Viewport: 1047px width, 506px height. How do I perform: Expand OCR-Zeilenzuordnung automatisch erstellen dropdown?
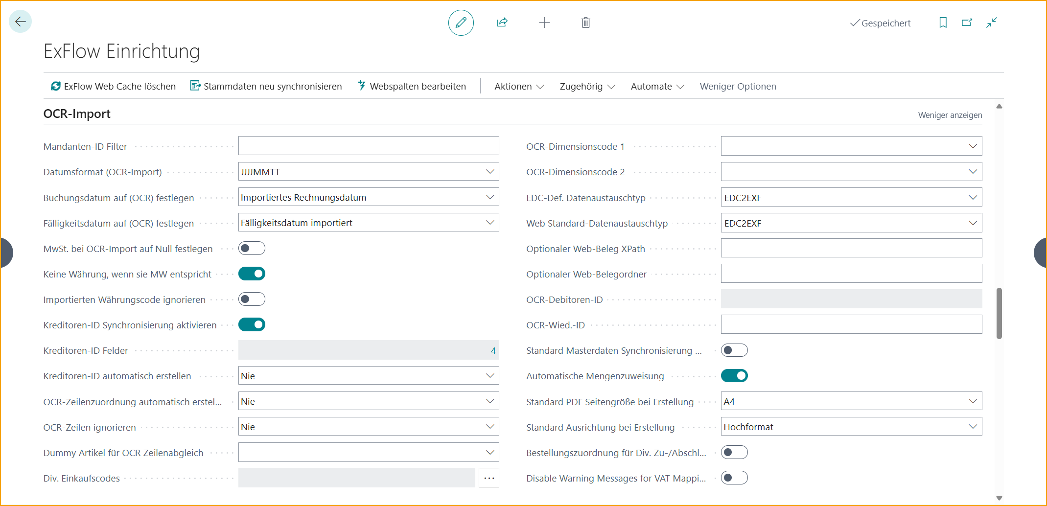tap(489, 401)
